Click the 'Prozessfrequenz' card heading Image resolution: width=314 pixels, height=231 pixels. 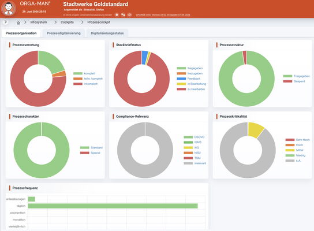coord(25,188)
